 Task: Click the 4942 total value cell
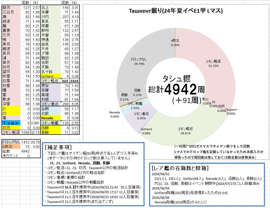25,151
